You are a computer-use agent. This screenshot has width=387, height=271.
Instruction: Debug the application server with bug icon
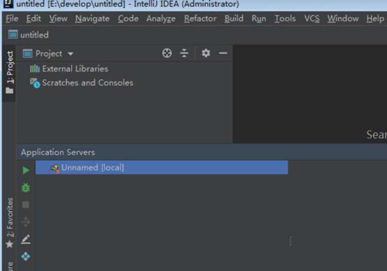(26, 188)
